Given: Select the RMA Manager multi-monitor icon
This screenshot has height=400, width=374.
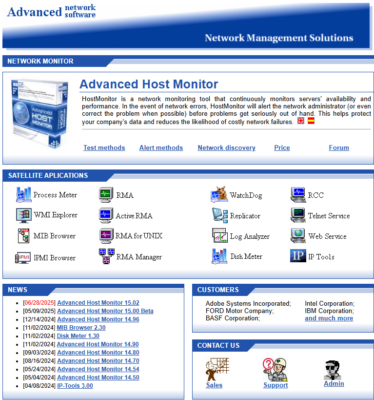Looking at the screenshot, I should pyautogui.click(x=107, y=256).
